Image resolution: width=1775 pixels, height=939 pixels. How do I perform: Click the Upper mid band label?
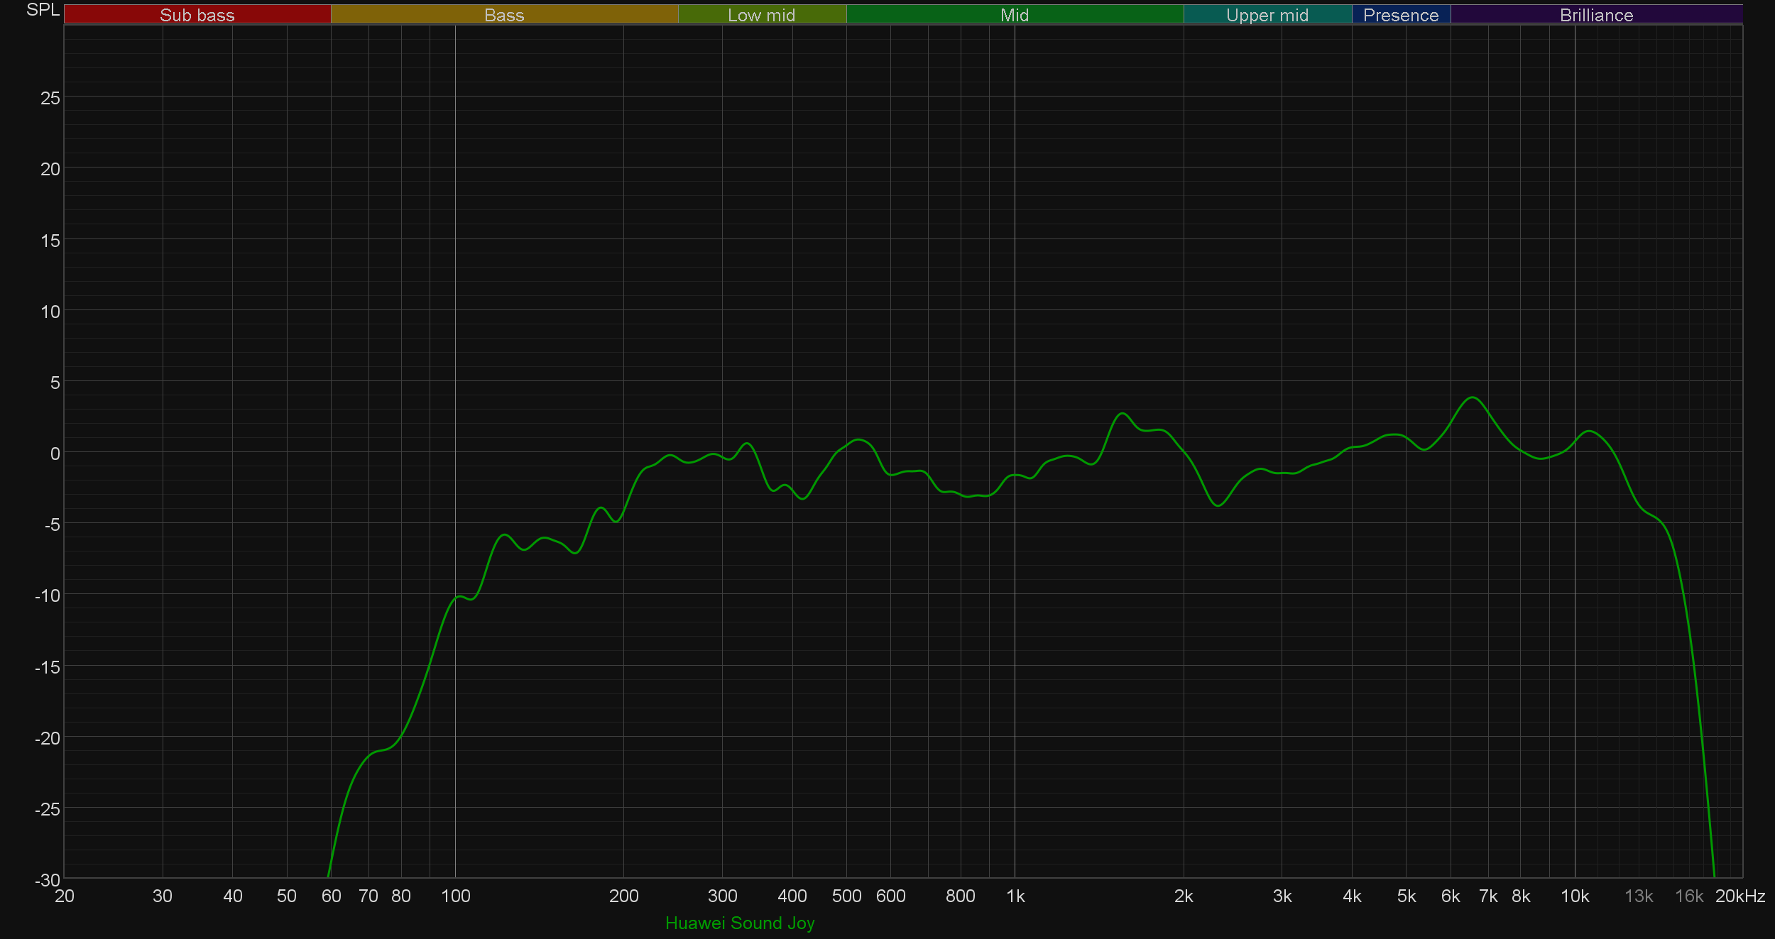pos(1267,15)
